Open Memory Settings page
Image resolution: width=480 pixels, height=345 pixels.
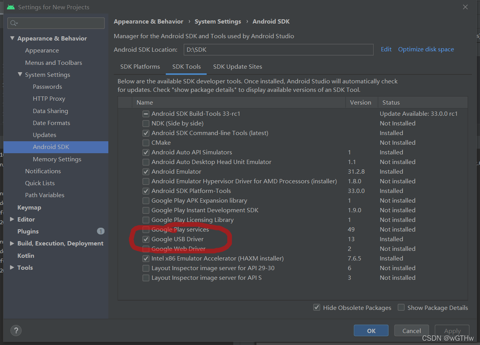click(x=57, y=159)
